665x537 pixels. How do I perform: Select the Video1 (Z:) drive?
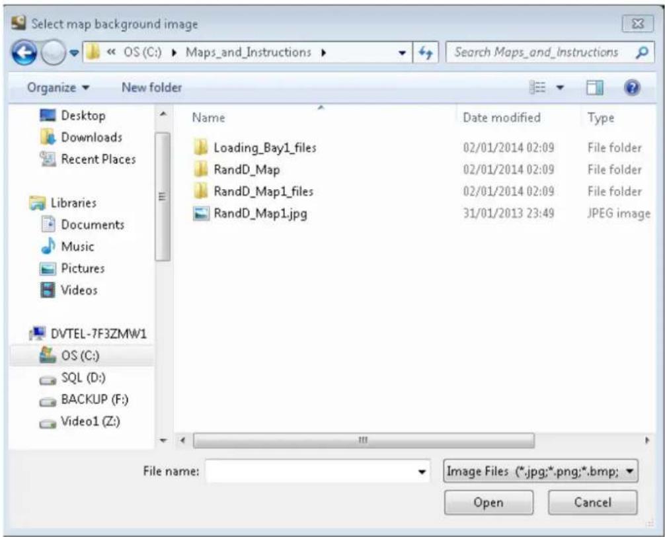(x=80, y=421)
